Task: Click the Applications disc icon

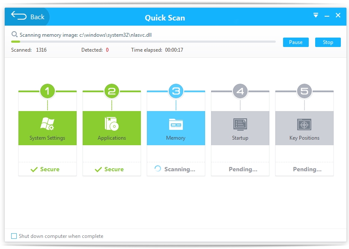Action: [112, 123]
